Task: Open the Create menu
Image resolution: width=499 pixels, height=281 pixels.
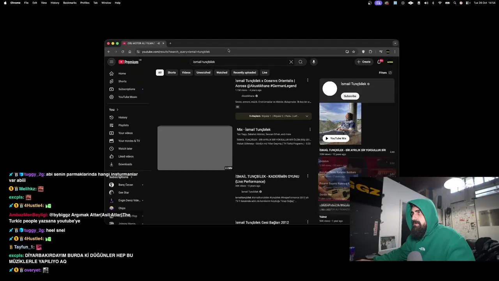Action: (363, 62)
